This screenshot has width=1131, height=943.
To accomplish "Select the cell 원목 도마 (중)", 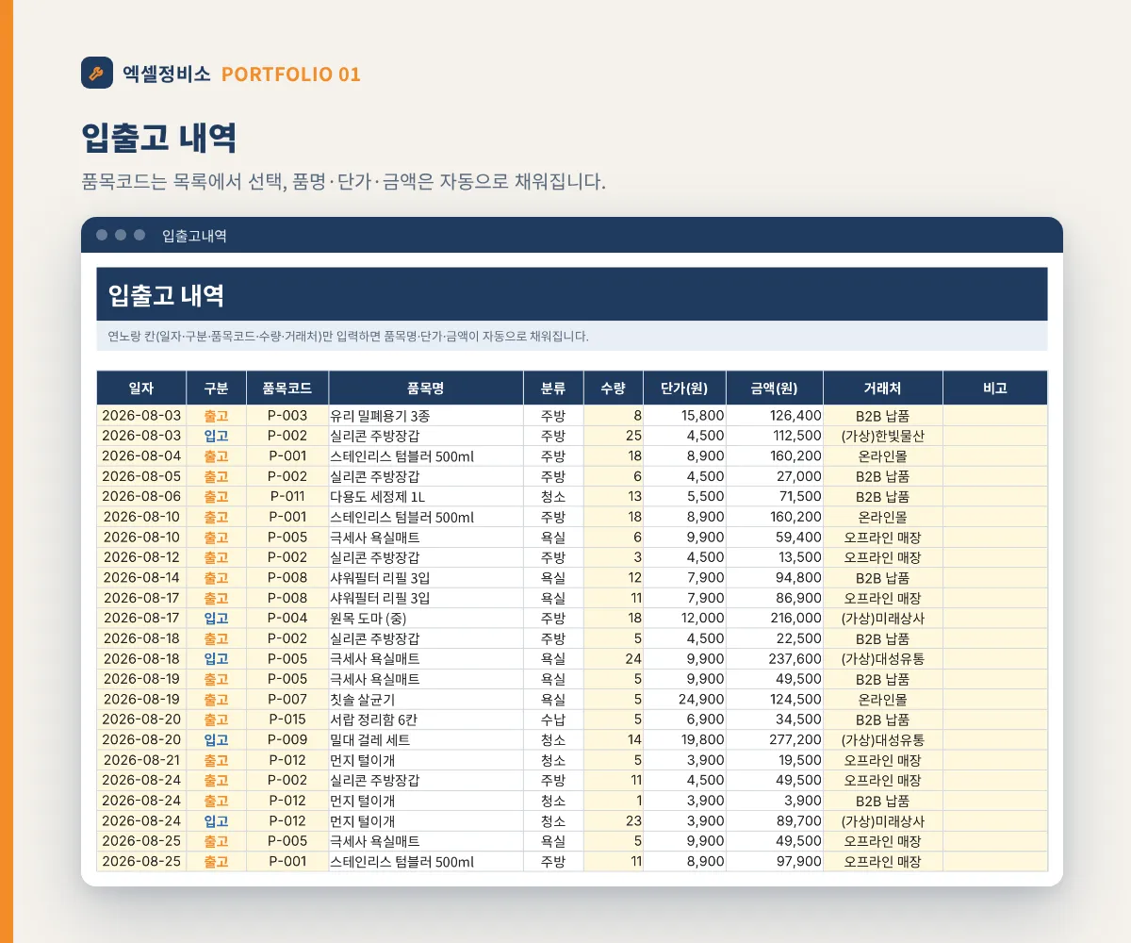I will coord(426,618).
